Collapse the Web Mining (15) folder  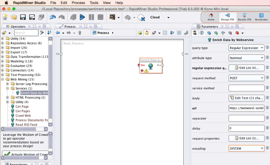click(3, 79)
